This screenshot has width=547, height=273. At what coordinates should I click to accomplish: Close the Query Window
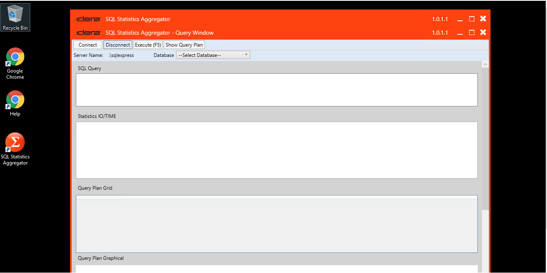point(483,32)
